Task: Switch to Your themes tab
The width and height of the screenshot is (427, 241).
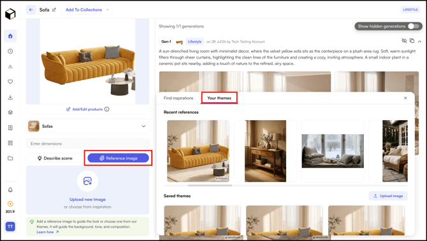Action: coord(219,98)
